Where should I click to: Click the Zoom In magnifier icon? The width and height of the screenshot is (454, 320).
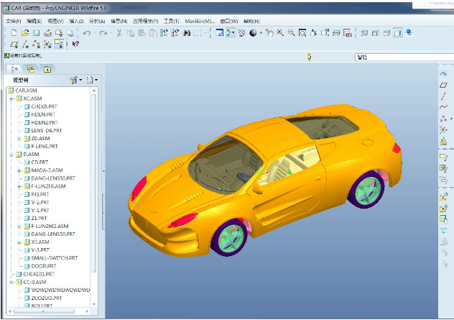pos(280,33)
